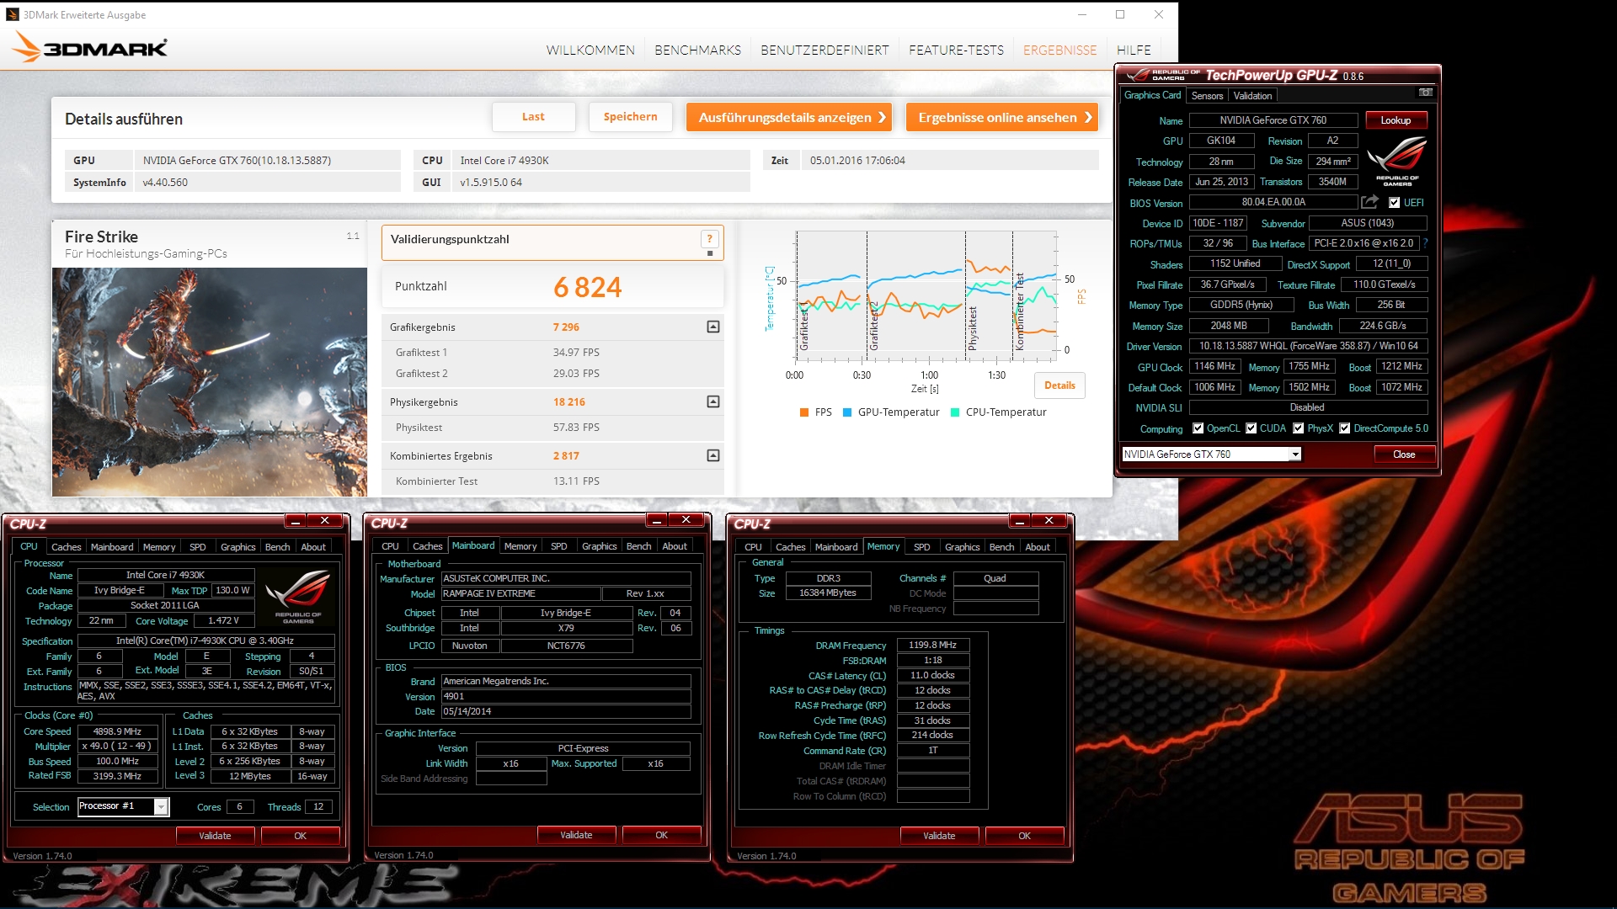Open the BENCHMARKS tab
Screen dimensions: 1617x909
697,50
